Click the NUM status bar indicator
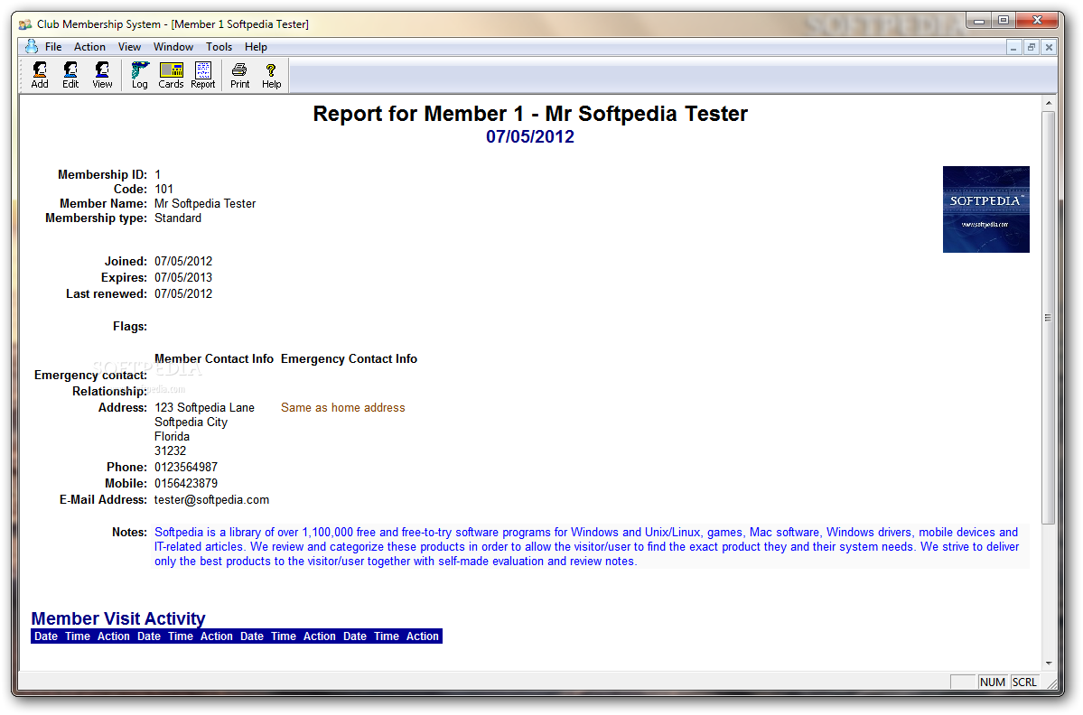 pyautogui.click(x=992, y=682)
